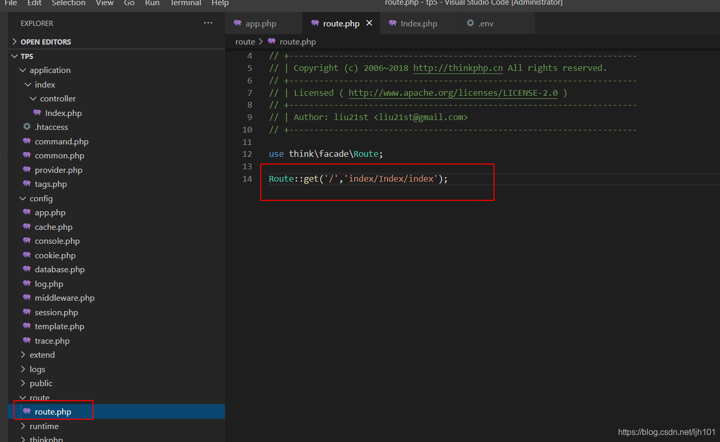The image size is (720, 442).
Task: Click PHP icon beside tags.php
Action: pyautogui.click(x=27, y=184)
